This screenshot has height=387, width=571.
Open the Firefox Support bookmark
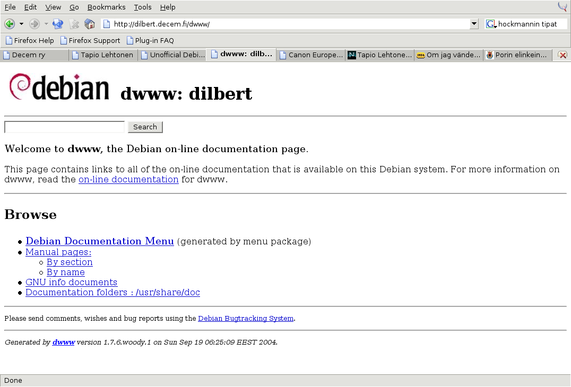pyautogui.click(x=90, y=40)
